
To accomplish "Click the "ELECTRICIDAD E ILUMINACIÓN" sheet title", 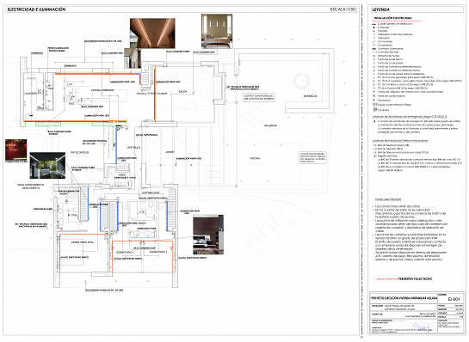I will (36, 9).
